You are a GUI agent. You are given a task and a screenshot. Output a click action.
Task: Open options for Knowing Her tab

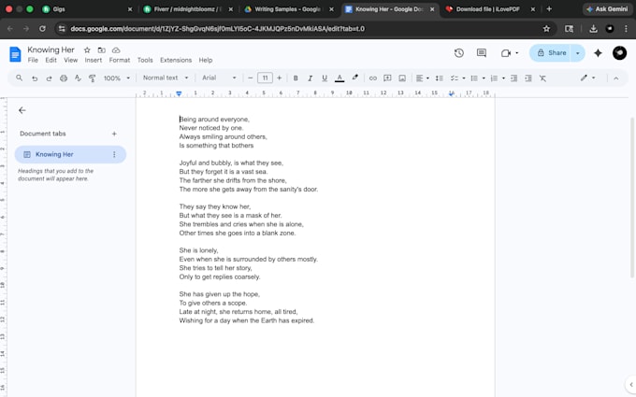pos(114,154)
